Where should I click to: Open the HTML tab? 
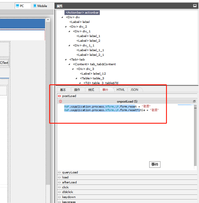tap(120, 90)
